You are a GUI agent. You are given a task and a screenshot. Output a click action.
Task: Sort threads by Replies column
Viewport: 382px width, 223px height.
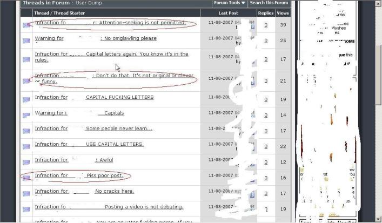click(265, 13)
